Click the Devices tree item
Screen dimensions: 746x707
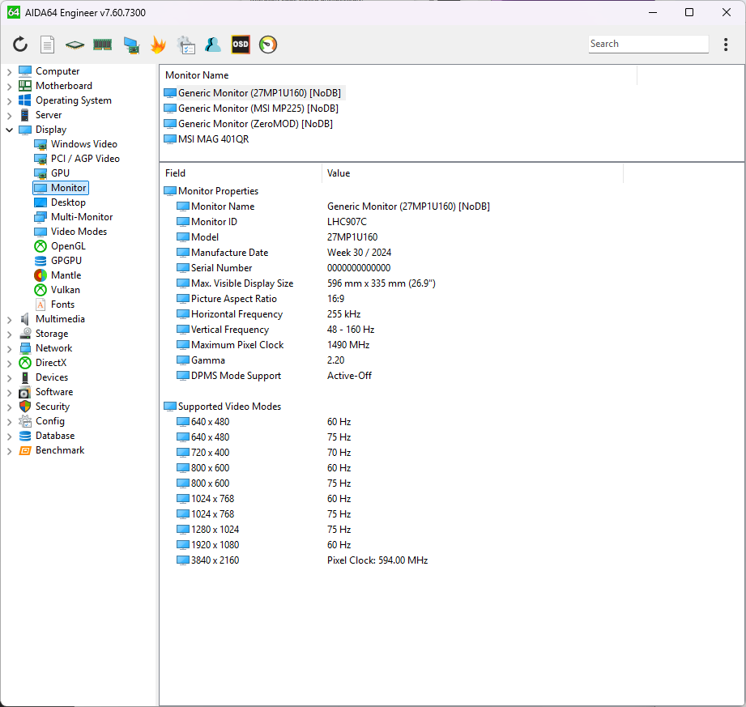click(x=51, y=377)
